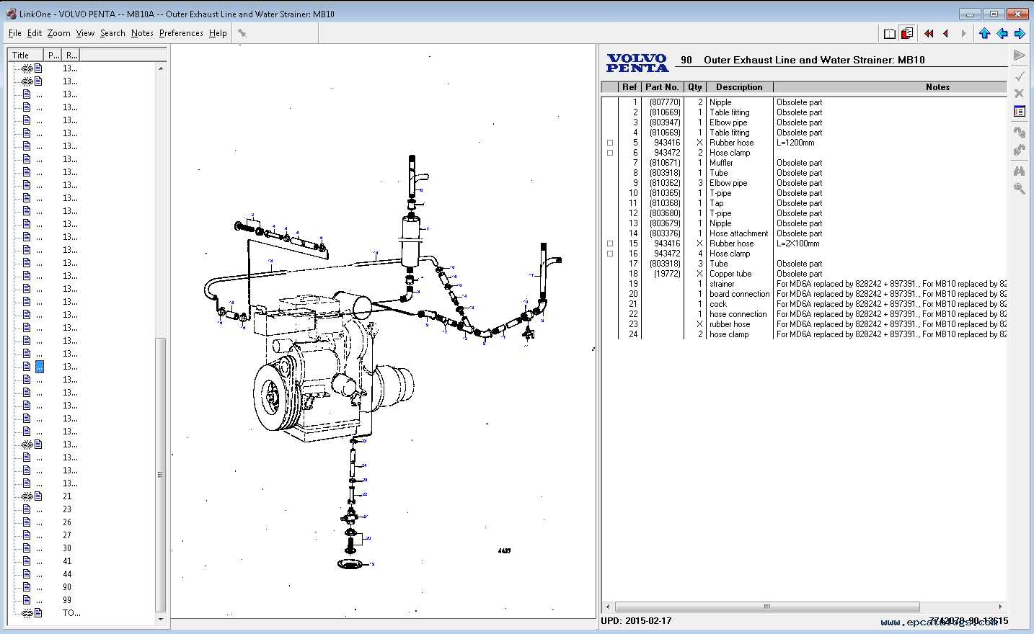This screenshot has height=634, width=1034.
Task: Select tree row labeled 23
Action: tap(67, 509)
